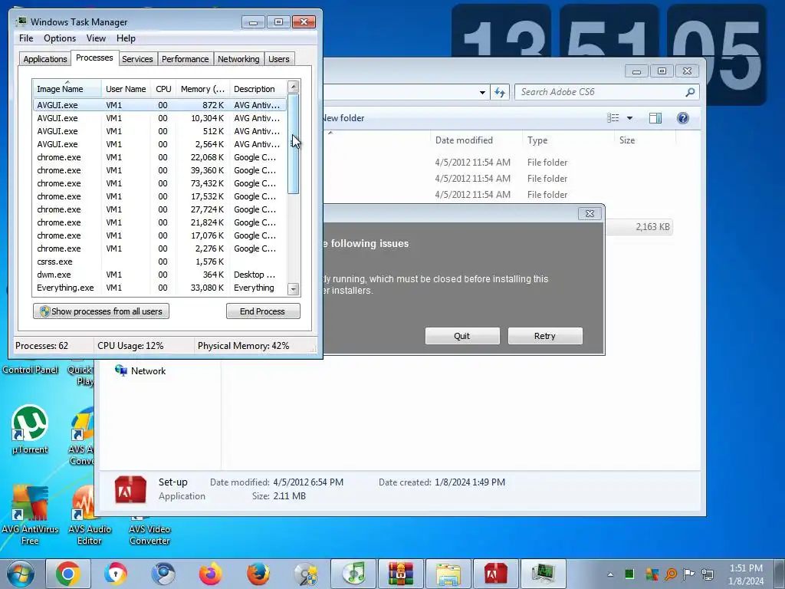Sort Explorer files by Type column
Screen dimensions: 785x589
tap(568, 140)
